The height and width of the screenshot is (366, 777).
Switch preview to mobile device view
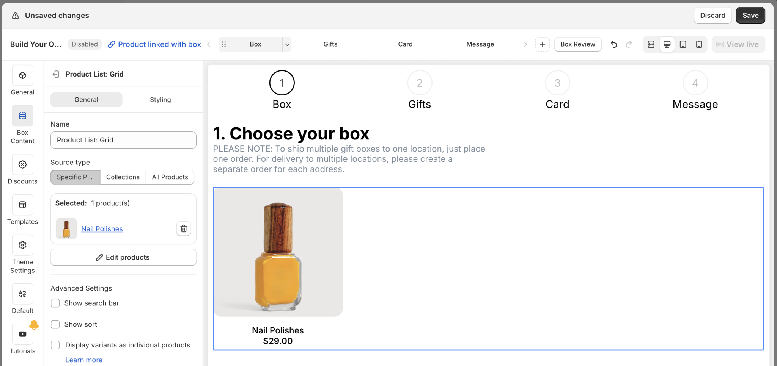coord(698,44)
